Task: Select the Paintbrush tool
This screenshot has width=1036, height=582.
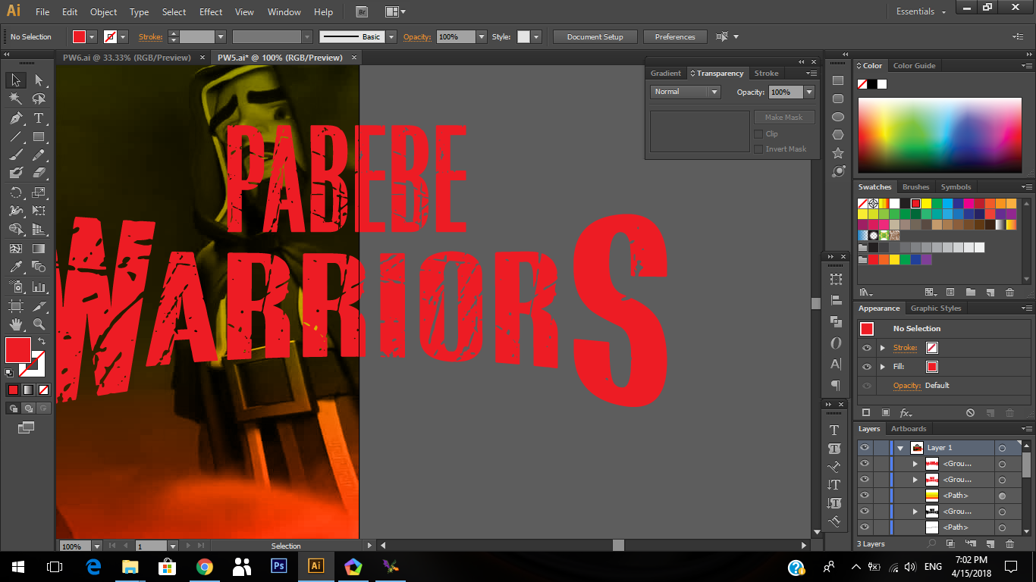Action: (15, 155)
